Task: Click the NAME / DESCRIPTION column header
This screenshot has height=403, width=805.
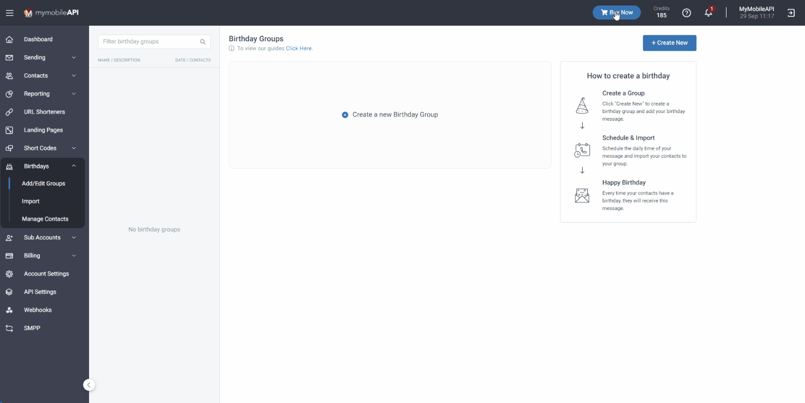Action: pyautogui.click(x=119, y=60)
